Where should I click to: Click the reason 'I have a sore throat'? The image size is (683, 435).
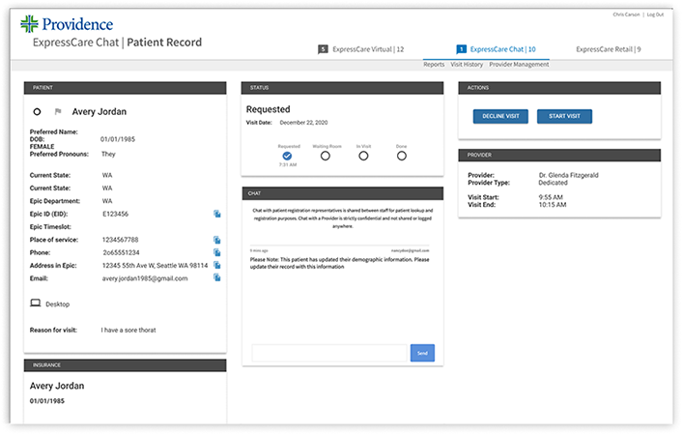[x=128, y=330]
